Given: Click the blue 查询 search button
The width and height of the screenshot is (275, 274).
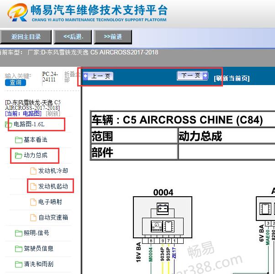Looking at the screenshot, I should pos(16,82).
